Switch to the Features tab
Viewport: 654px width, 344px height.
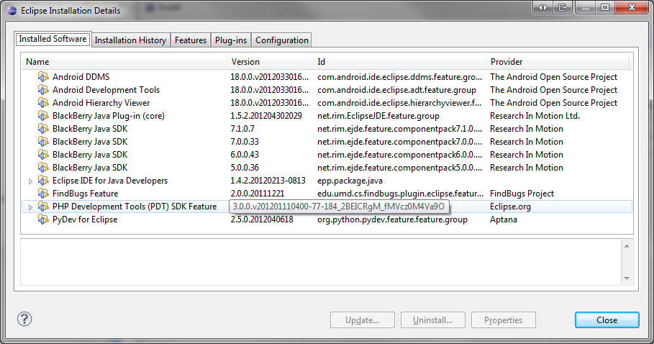[x=191, y=40]
